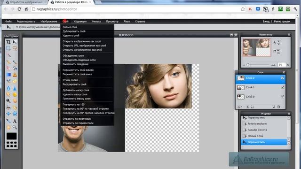Select the Pencil tool

tap(8, 62)
